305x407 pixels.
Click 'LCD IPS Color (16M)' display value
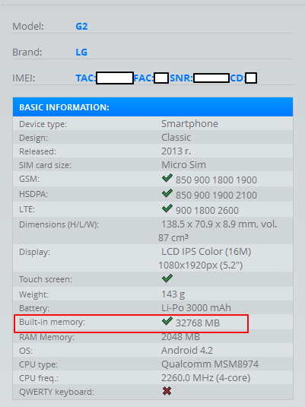[x=206, y=252]
